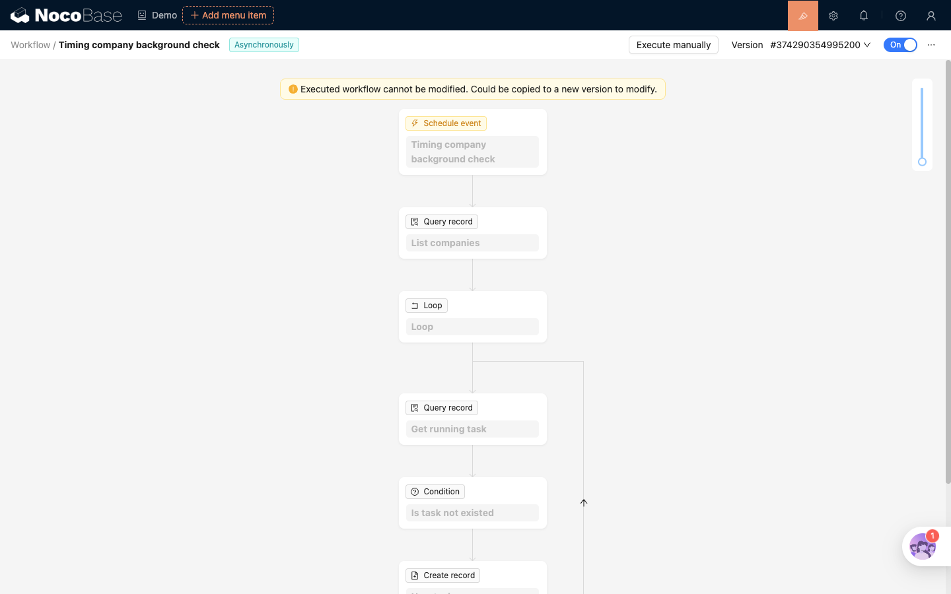This screenshot has height=594, width=951.
Task: Open the more options ellipsis menu
Action: [931, 45]
